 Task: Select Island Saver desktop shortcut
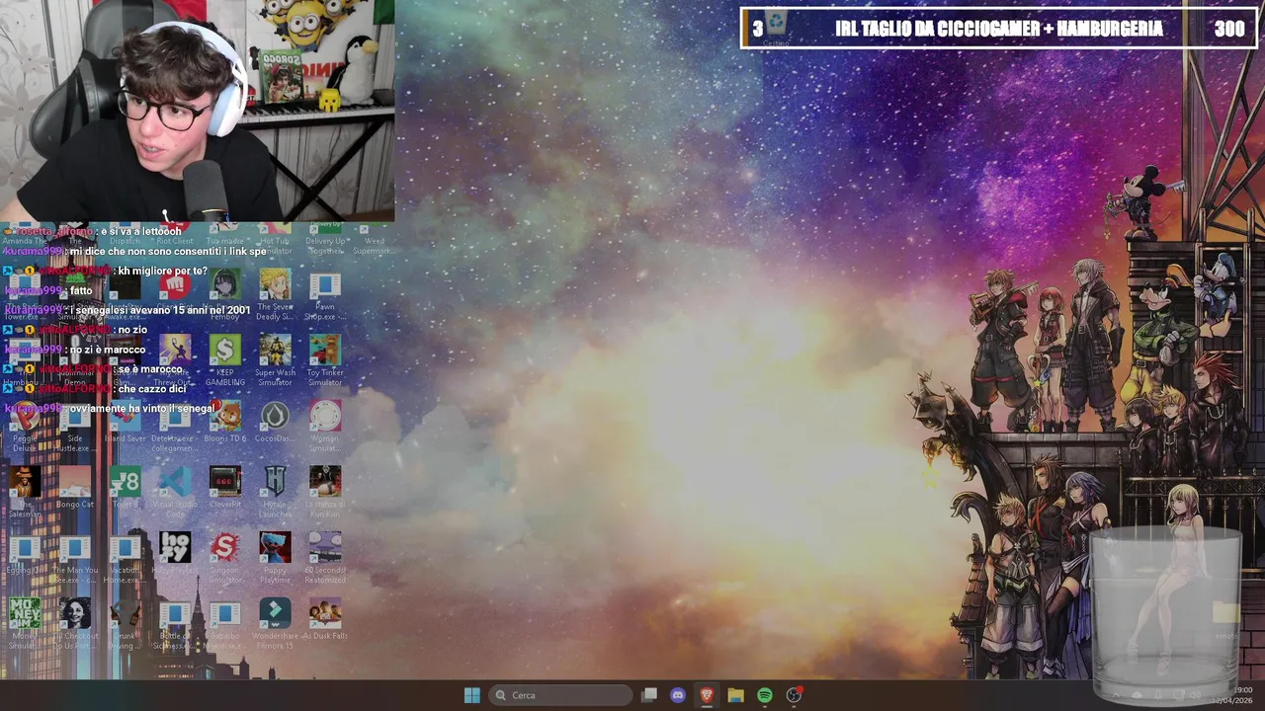coord(126,423)
